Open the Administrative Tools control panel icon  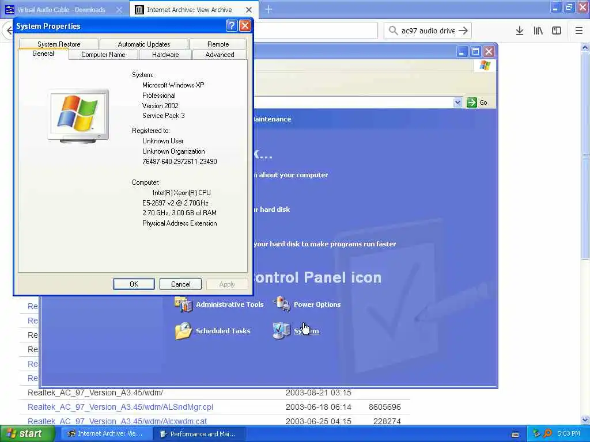coord(219,304)
